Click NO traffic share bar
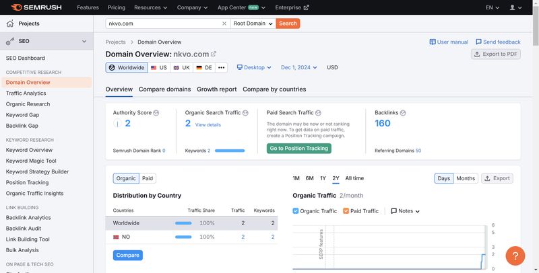 [183, 237]
